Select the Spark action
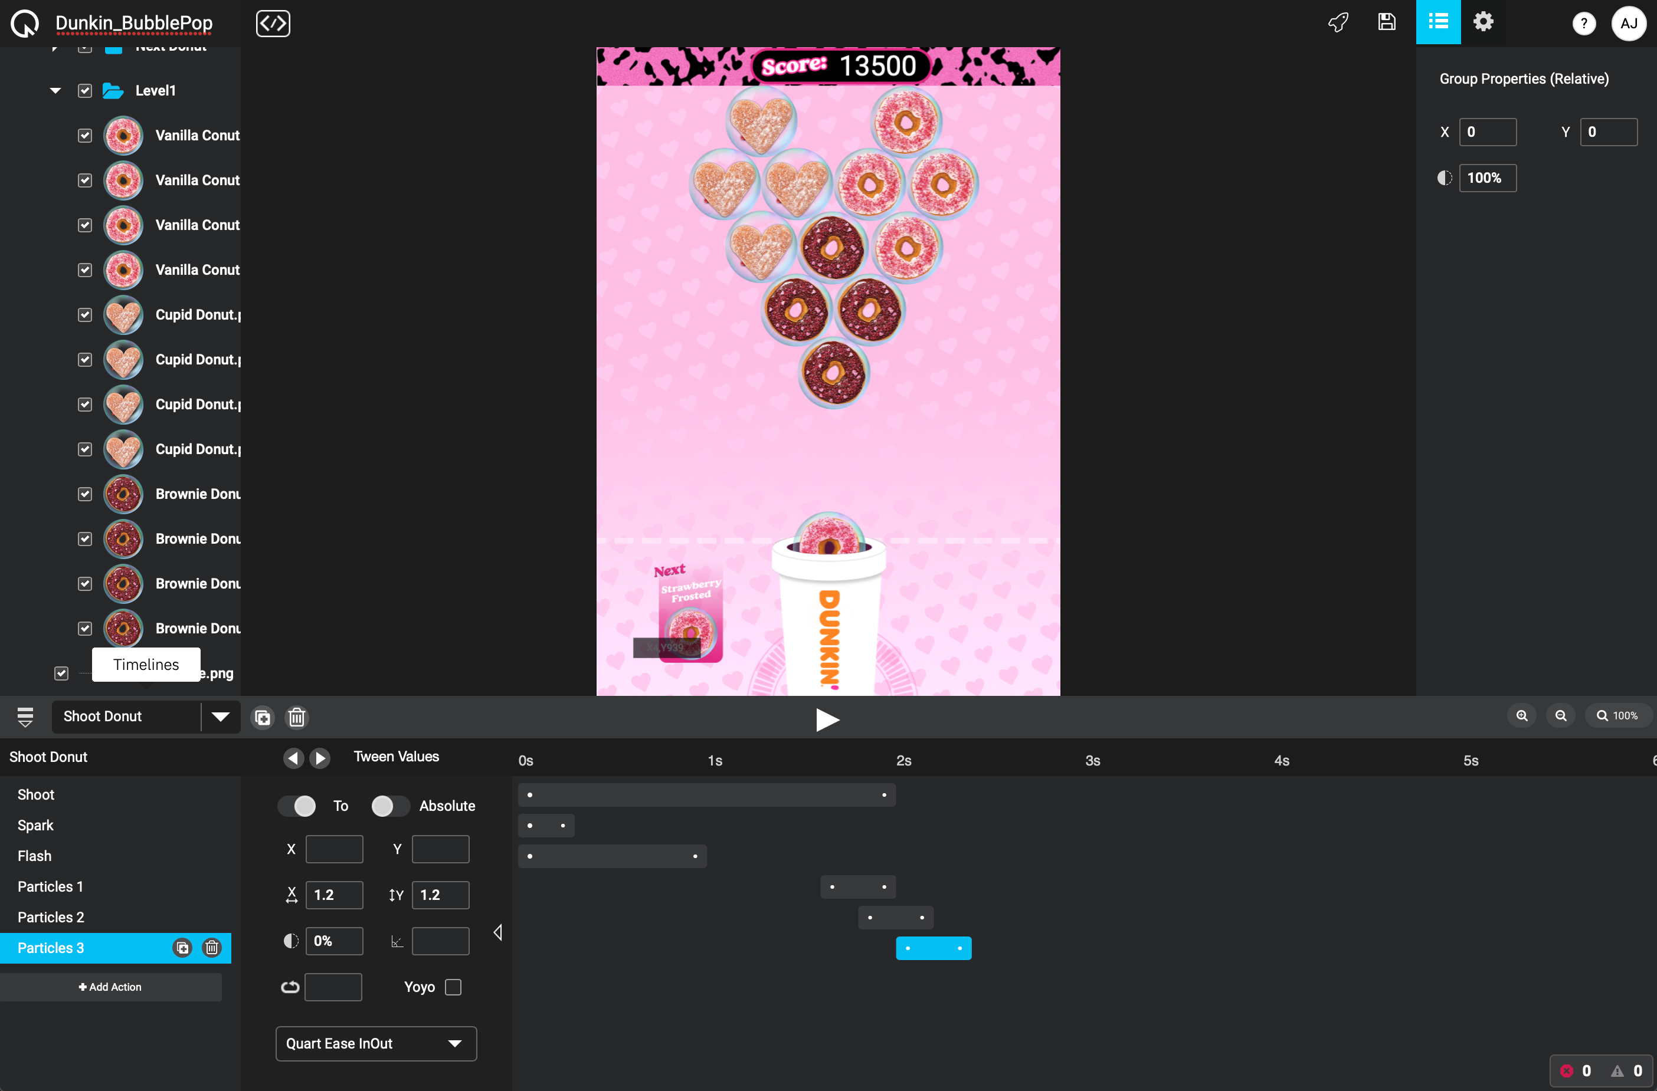Image resolution: width=1657 pixels, height=1091 pixels. point(35,825)
